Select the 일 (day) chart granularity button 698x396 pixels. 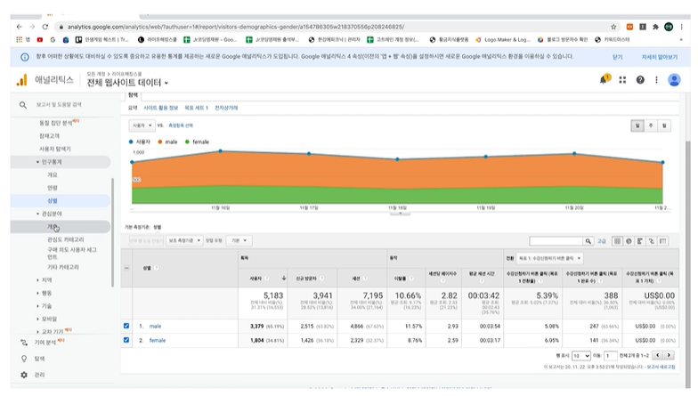pos(637,126)
